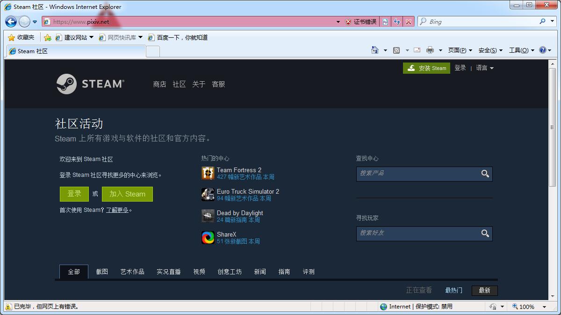Viewport: 561px width, 315px height.
Task: Click the magnifier in product search box
Action: click(x=485, y=174)
